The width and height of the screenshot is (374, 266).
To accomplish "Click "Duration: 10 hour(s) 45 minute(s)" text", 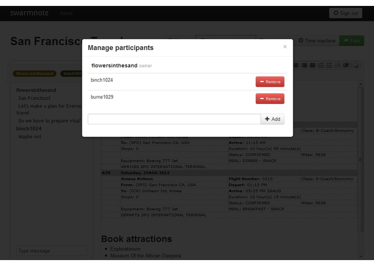I will pyautogui.click(x=265, y=149).
